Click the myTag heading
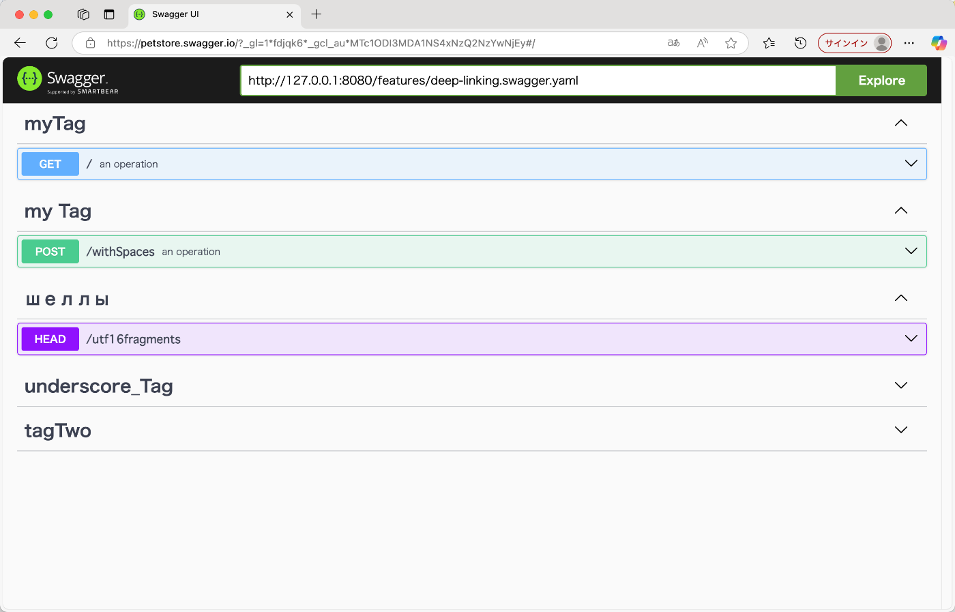Screen dimensions: 955x612 click(55, 124)
